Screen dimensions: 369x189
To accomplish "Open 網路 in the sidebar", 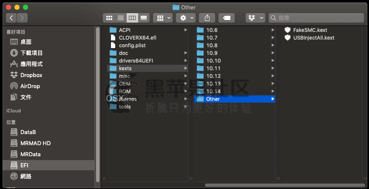I will [x=49, y=176].
